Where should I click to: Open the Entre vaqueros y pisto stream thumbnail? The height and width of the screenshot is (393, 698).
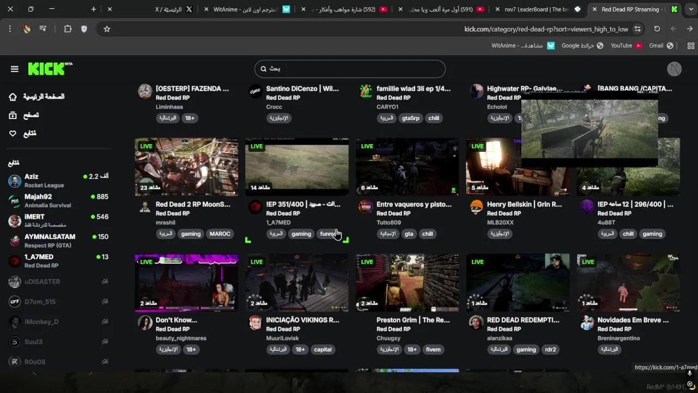coord(407,166)
